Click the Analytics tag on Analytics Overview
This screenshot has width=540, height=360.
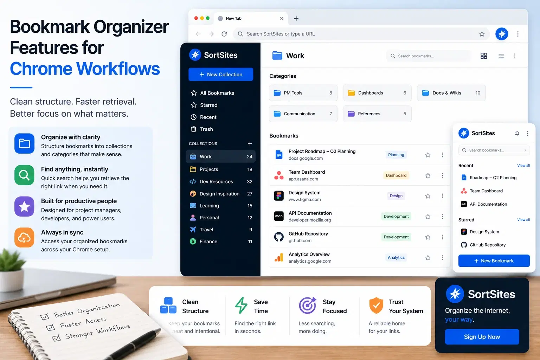[x=396, y=258]
